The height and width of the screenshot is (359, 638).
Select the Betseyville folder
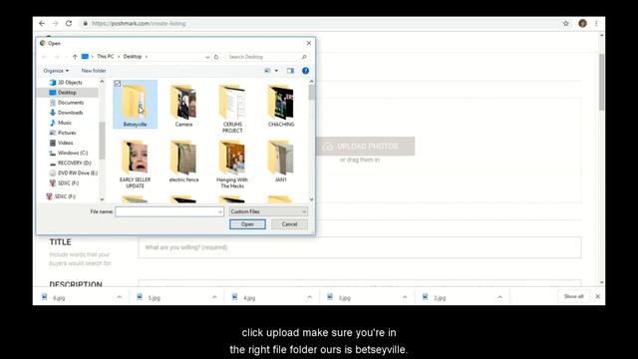pos(136,104)
